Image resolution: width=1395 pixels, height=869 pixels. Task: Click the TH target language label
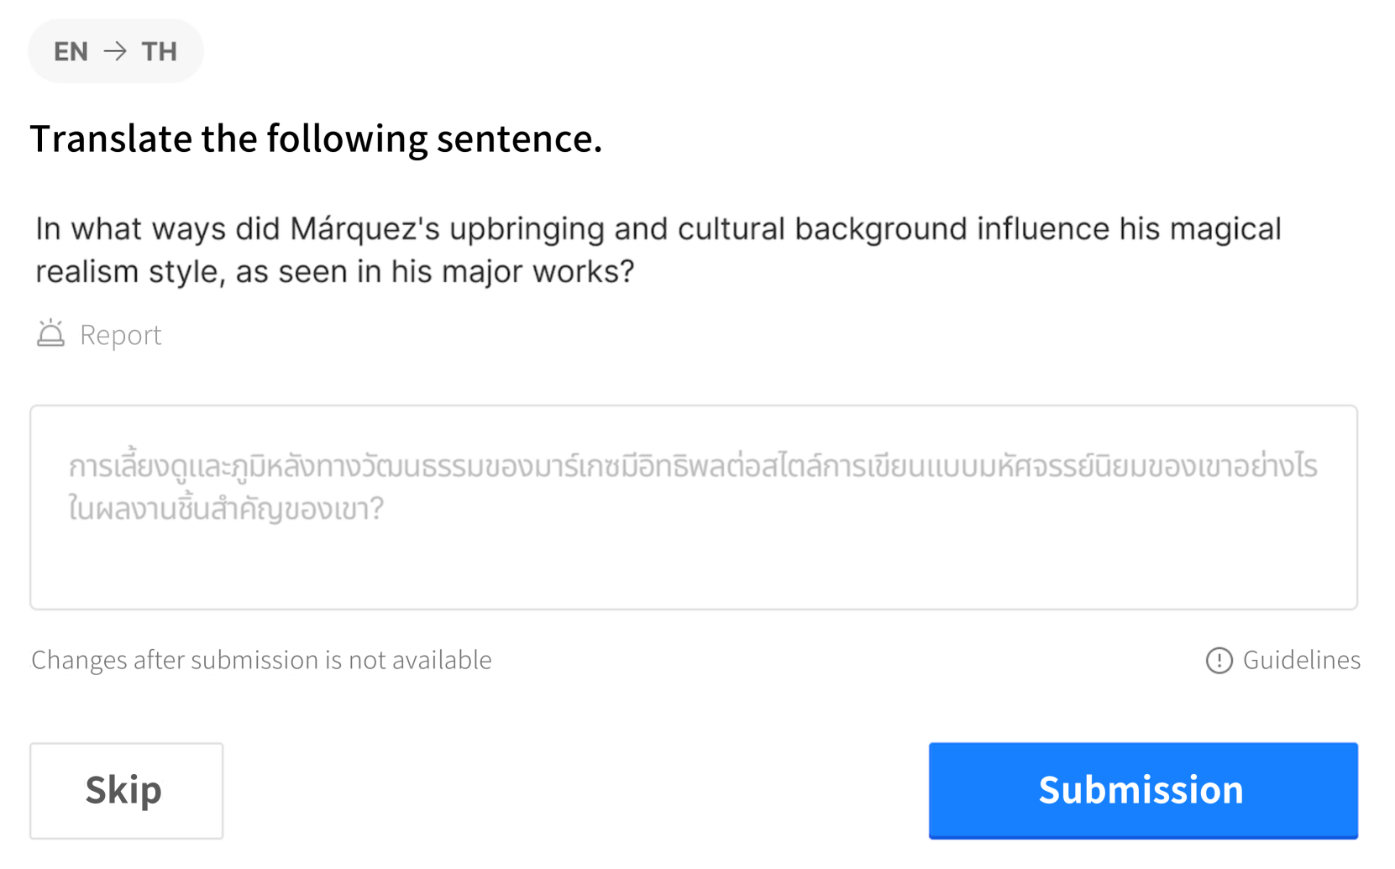159,51
